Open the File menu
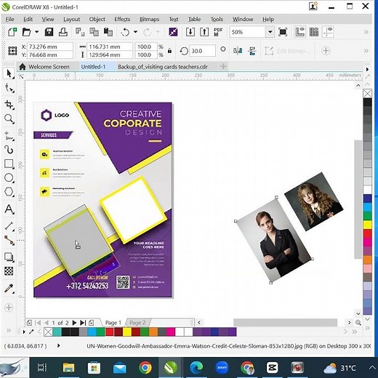The image size is (378, 378). [9, 19]
